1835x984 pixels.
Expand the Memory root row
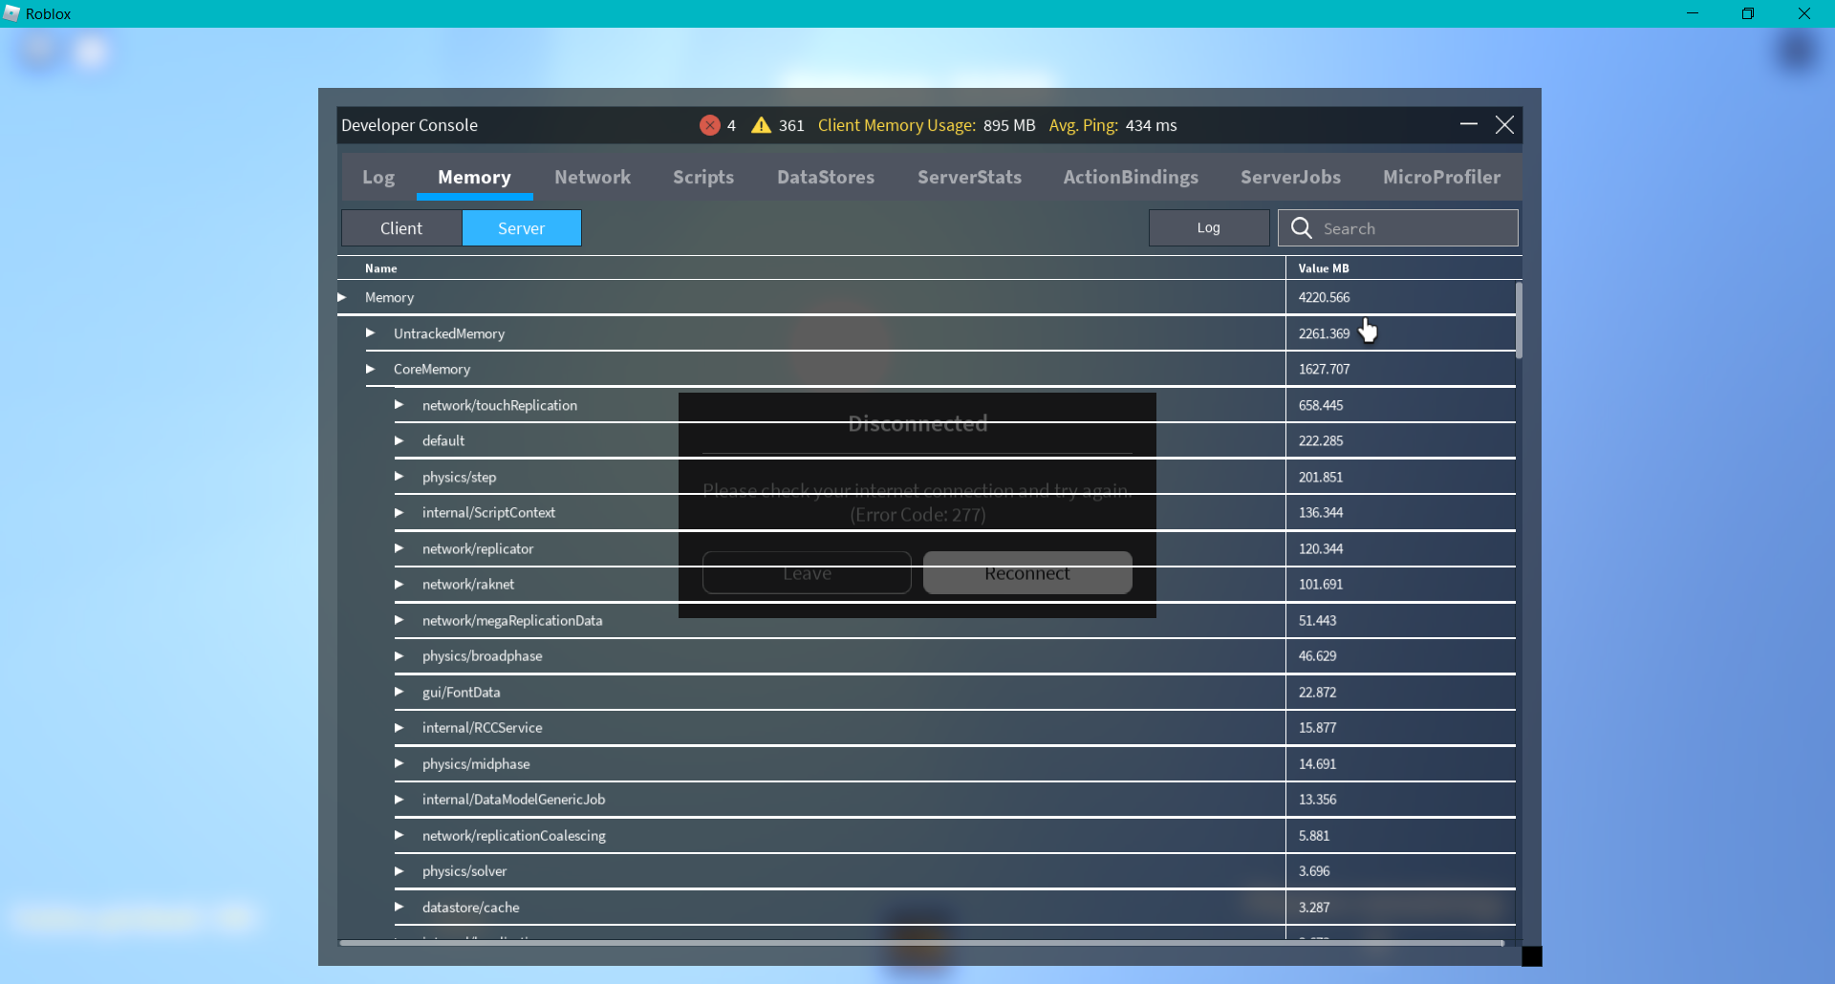(x=342, y=297)
